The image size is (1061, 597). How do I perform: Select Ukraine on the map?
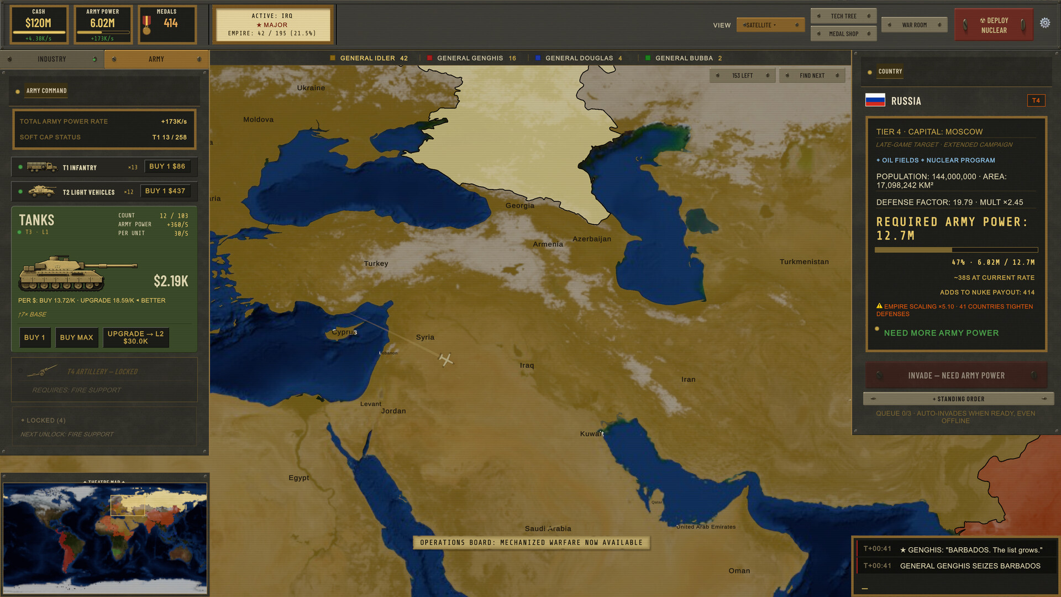pos(311,88)
